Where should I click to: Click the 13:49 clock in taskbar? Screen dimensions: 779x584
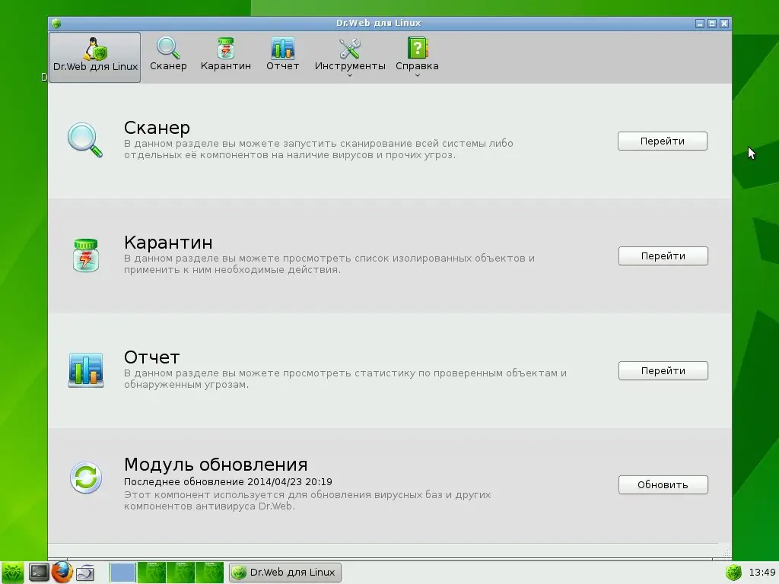click(762, 572)
